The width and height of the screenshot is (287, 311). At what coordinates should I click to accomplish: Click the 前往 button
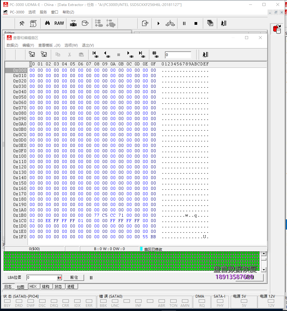pos(74,278)
